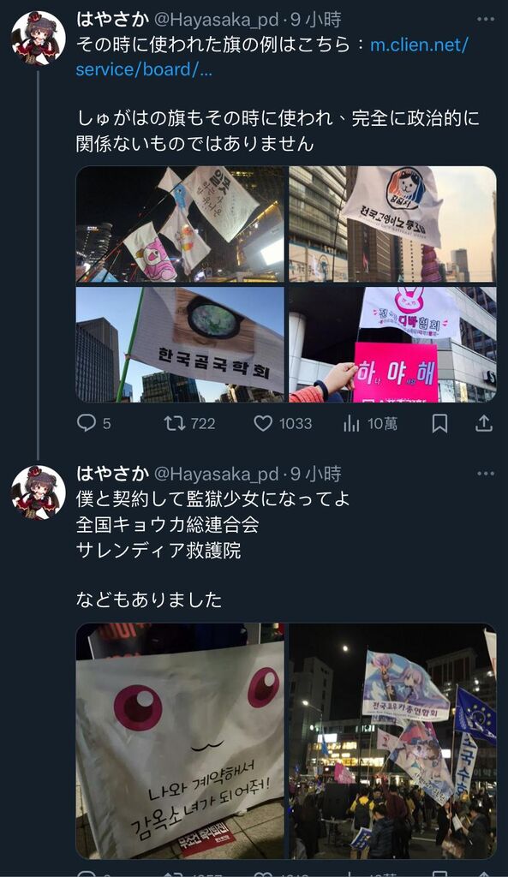Open はやさか profile avatar on second tweet
Image resolution: width=508 pixels, height=877 pixels.
click(x=39, y=492)
